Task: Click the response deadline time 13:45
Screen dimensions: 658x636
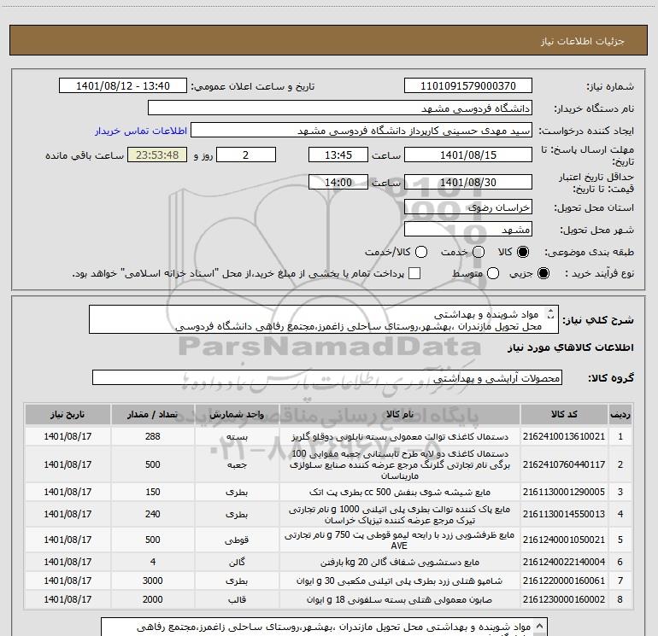Action: tap(338, 155)
